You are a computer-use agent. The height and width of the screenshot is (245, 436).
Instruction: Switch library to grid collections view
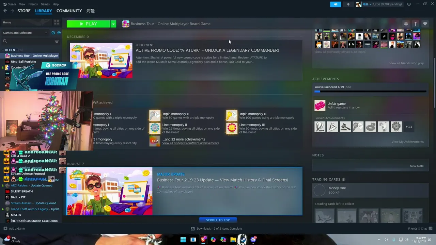[57, 22]
